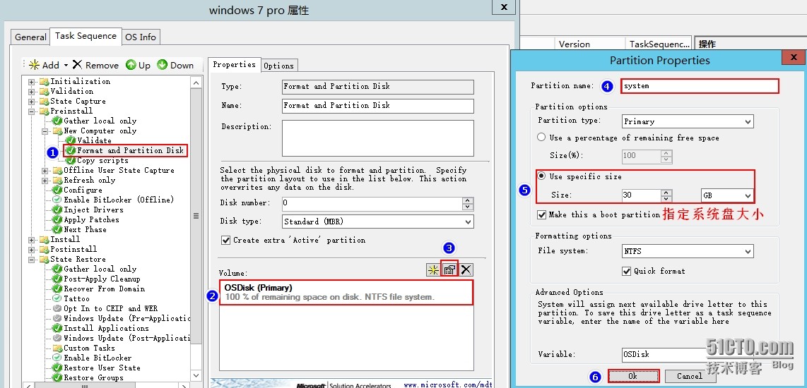Click the Partition name input field

pyautogui.click(x=700, y=86)
